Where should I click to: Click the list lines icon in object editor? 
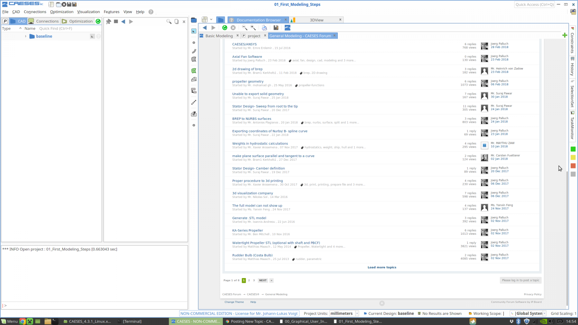116,22
